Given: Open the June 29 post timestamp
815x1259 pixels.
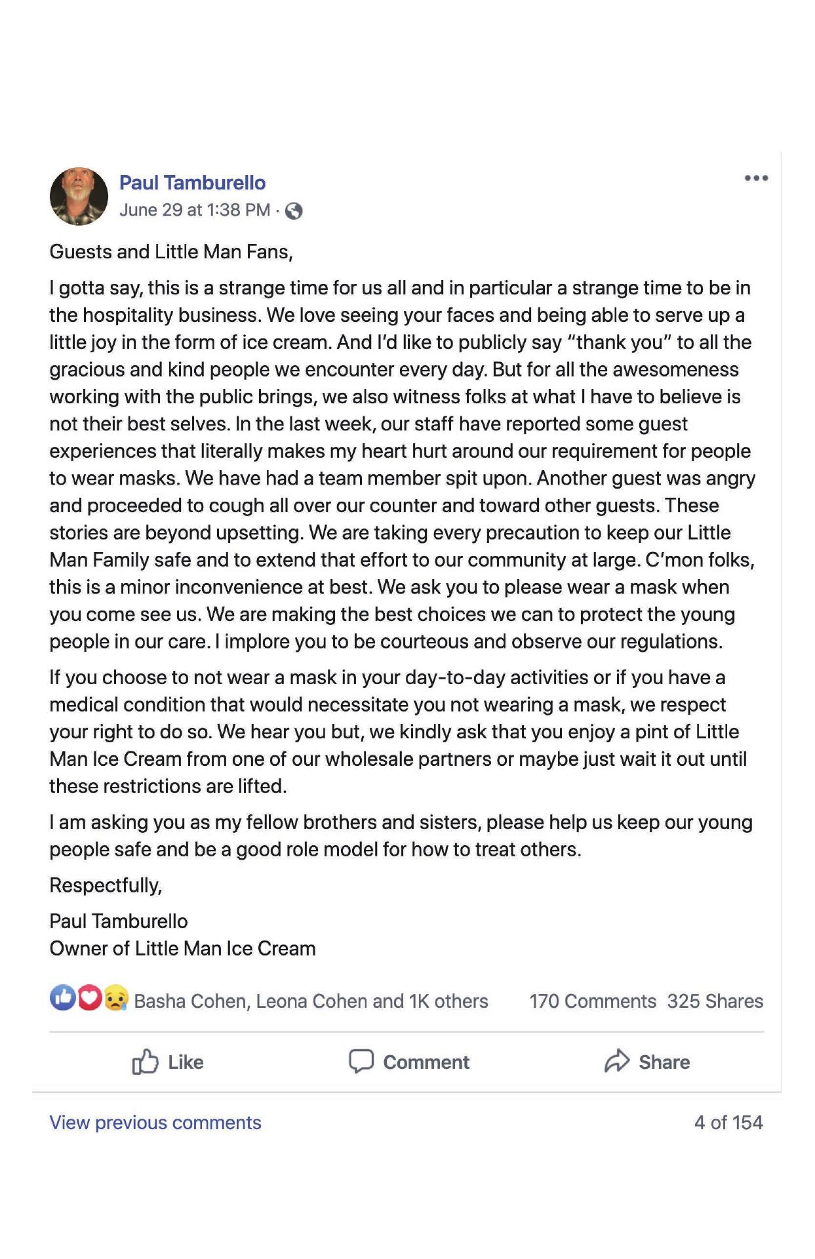Looking at the screenshot, I should tap(194, 210).
